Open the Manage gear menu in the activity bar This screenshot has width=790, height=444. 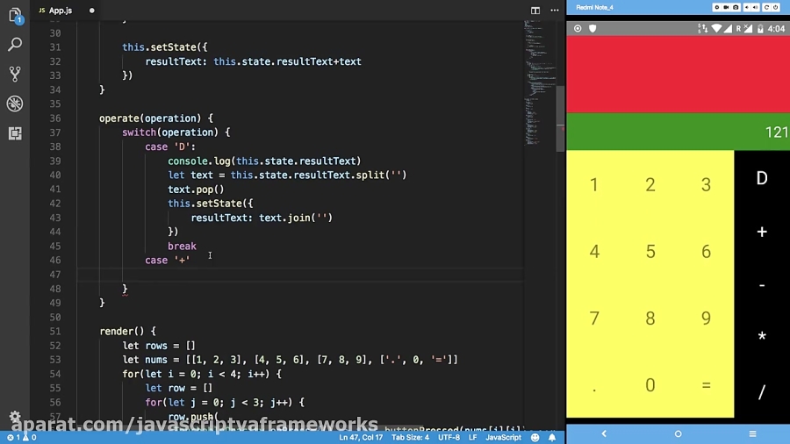click(15, 416)
